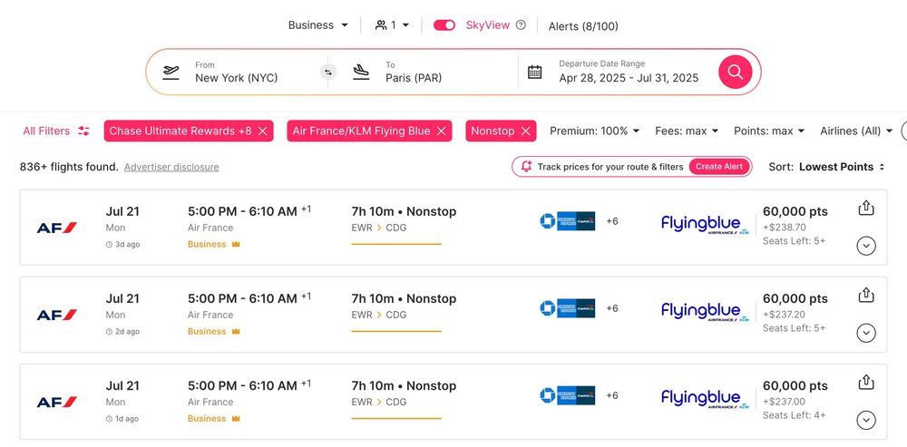This screenshot has width=907, height=447.
Task: Open the Premium: 100% filter menu
Action: (x=594, y=131)
